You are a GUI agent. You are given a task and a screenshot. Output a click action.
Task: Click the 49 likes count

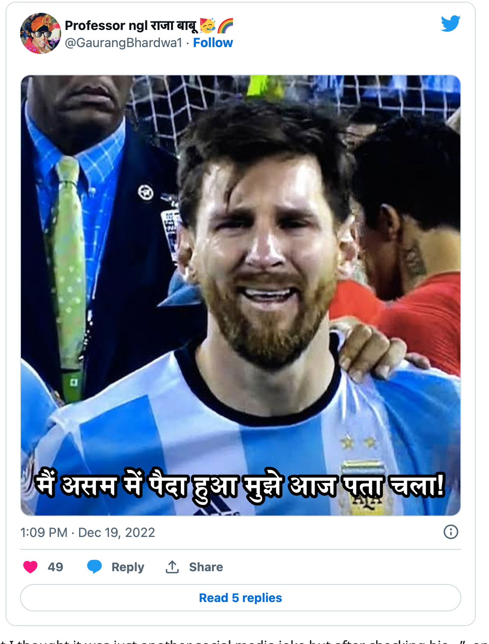click(x=55, y=567)
